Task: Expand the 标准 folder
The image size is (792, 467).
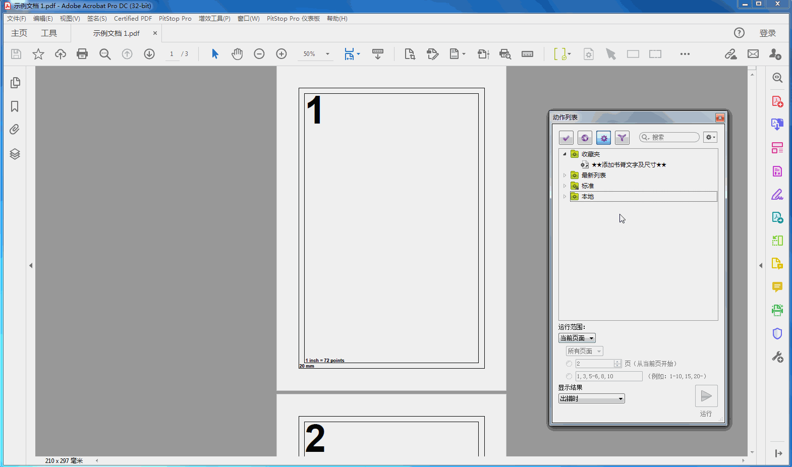Action: pos(564,186)
